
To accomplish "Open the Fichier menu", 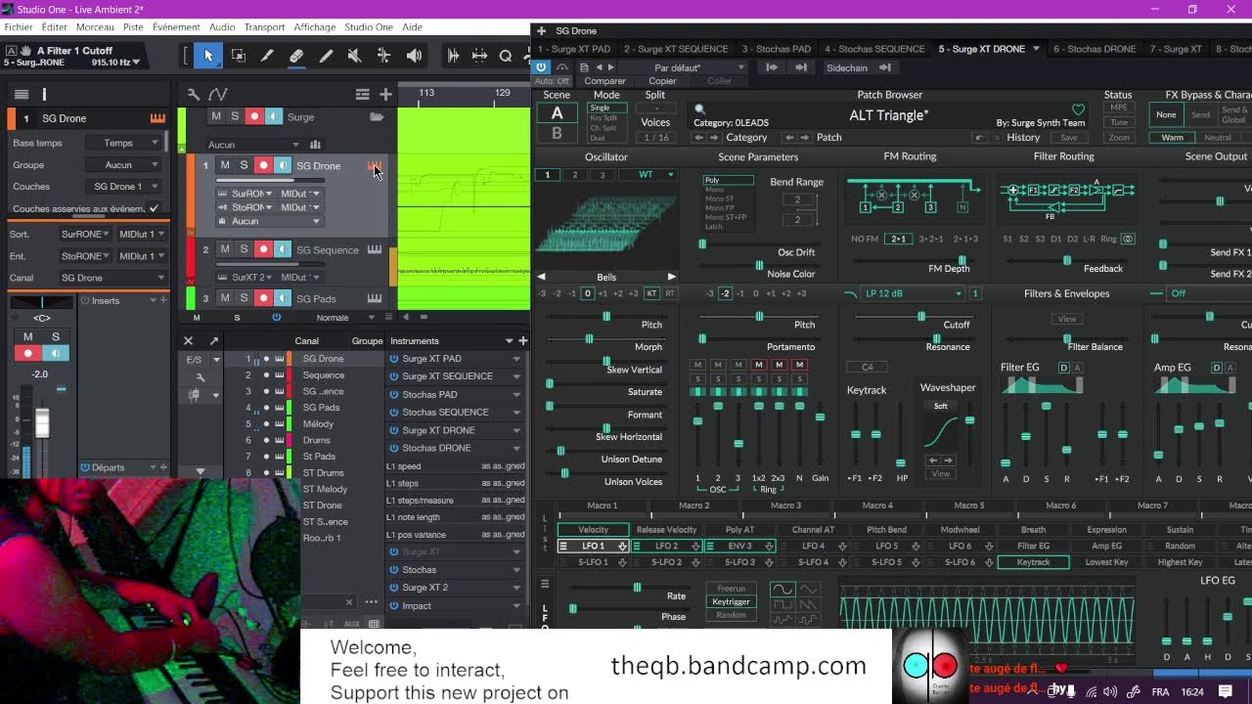I will (19, 27).
